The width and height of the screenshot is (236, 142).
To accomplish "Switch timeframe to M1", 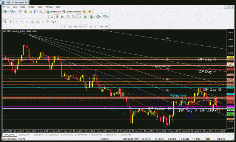I will [65, 27].
